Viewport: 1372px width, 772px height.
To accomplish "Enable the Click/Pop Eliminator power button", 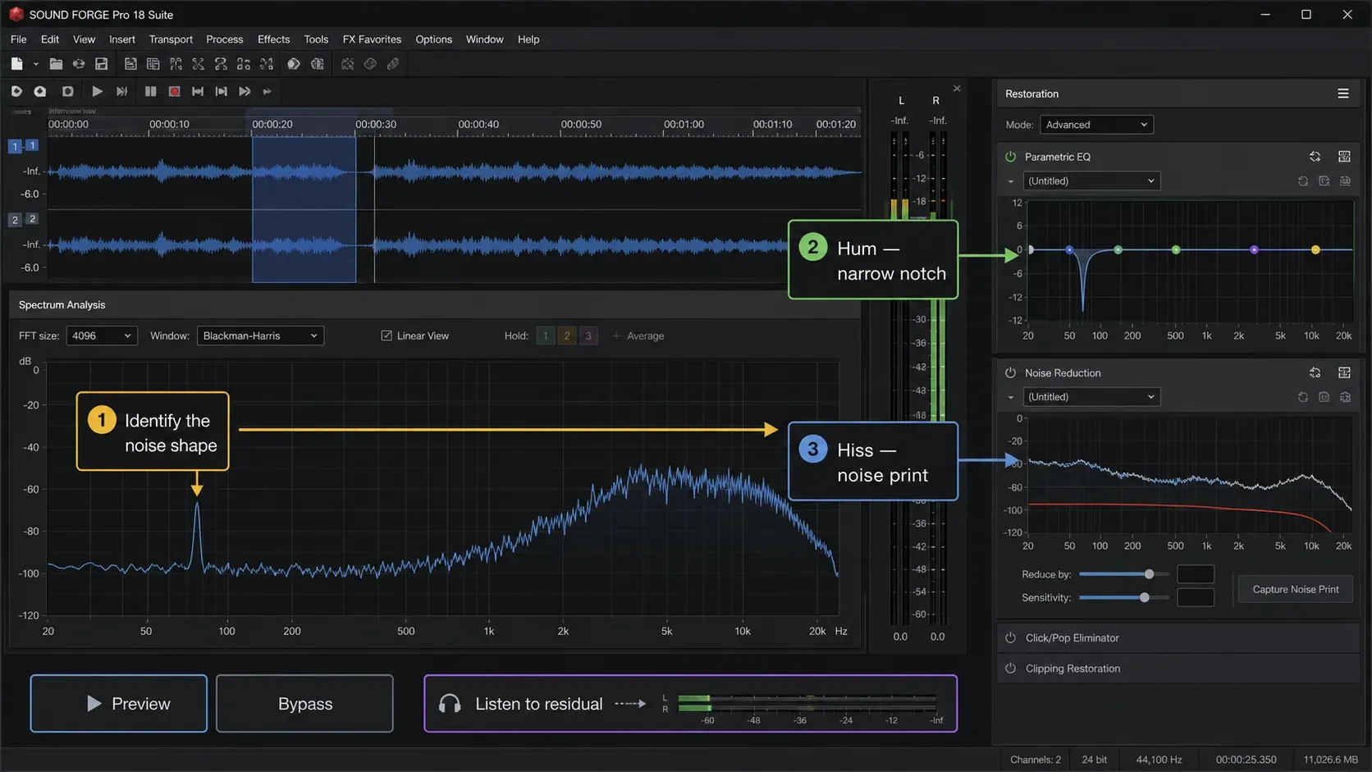I will [x=1011, y=637].
